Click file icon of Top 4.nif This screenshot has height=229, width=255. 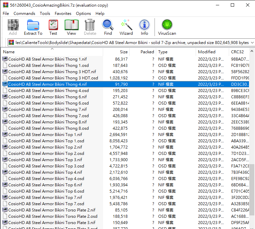[5, 172]
